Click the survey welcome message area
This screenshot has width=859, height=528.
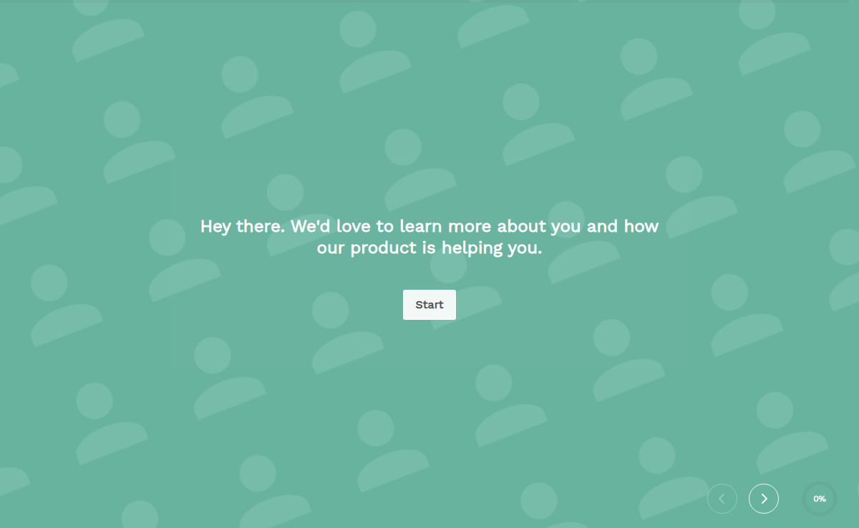coord(429,237)
